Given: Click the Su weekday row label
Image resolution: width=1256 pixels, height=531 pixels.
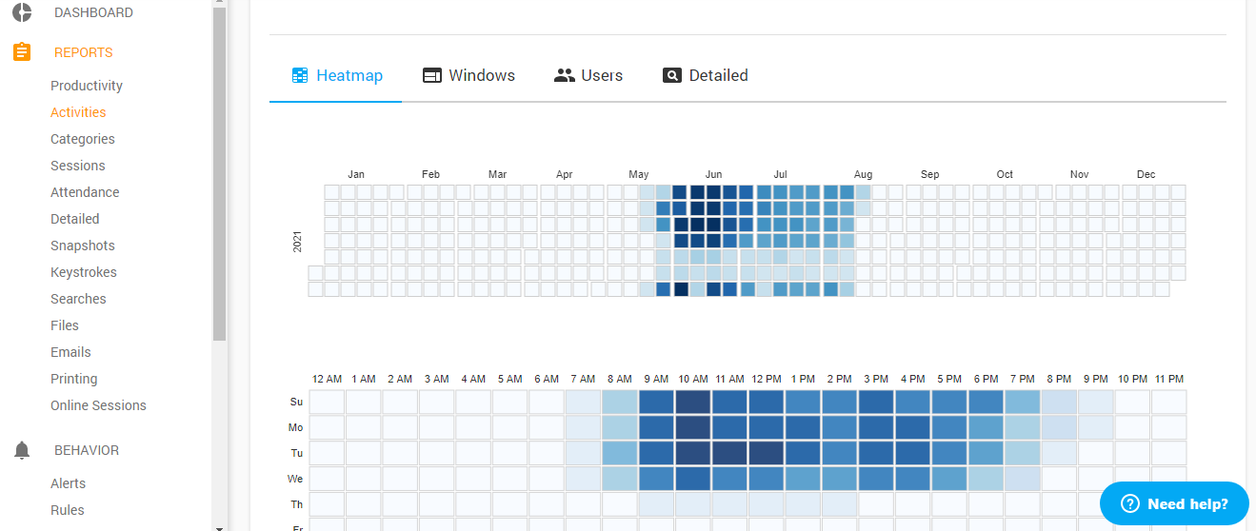Looking at the screenshot, I should click(296, 402).
